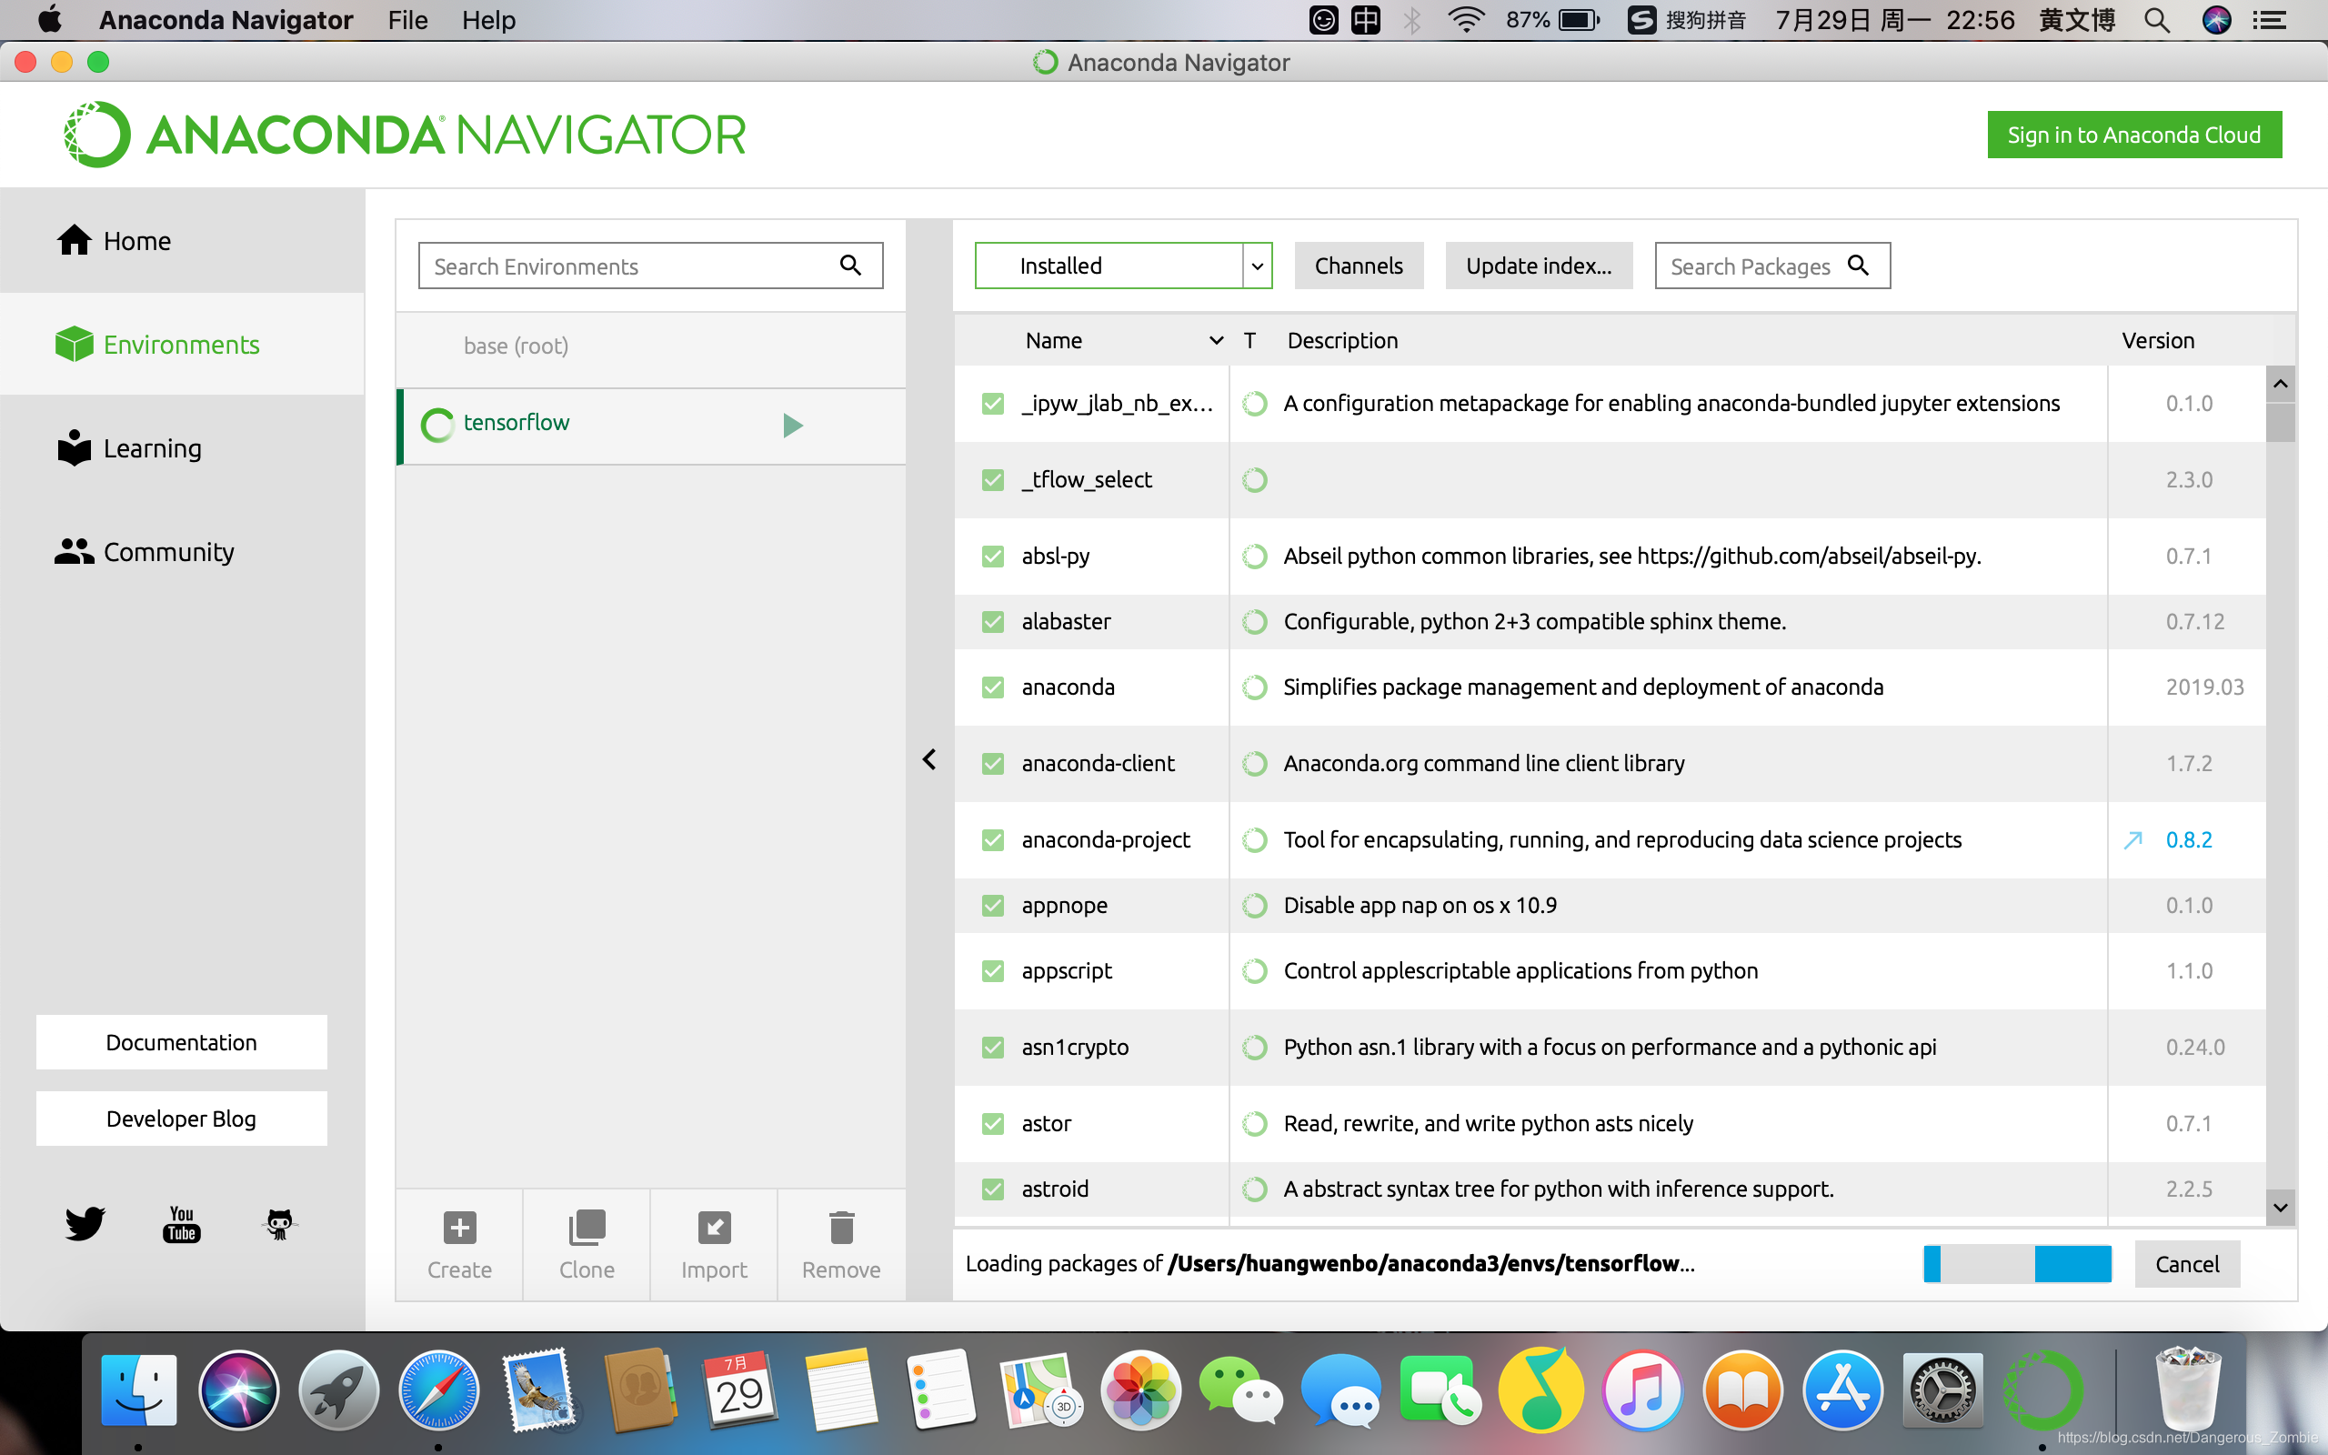Click the Clone environment icon
The width and height of the screenshot is (2328, 1455).
(587, 1228)
